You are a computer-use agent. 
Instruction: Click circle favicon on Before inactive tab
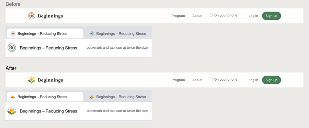click(x=92, y=34)
